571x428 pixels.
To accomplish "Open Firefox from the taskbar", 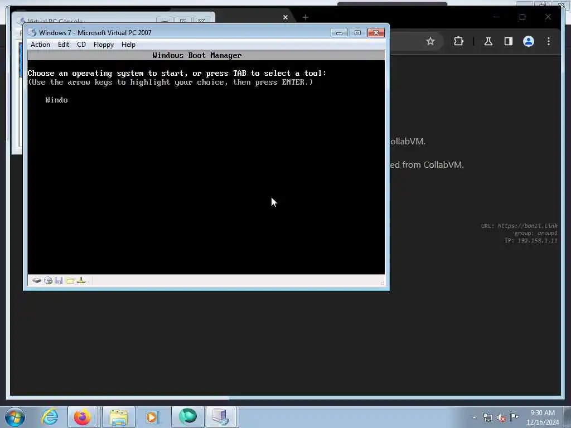I will 83,417.
